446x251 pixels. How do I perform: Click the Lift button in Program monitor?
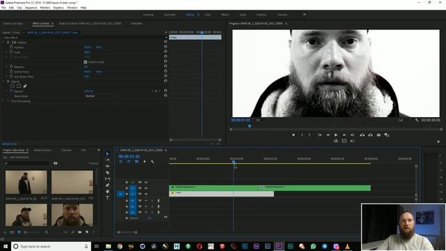point(362,135)
